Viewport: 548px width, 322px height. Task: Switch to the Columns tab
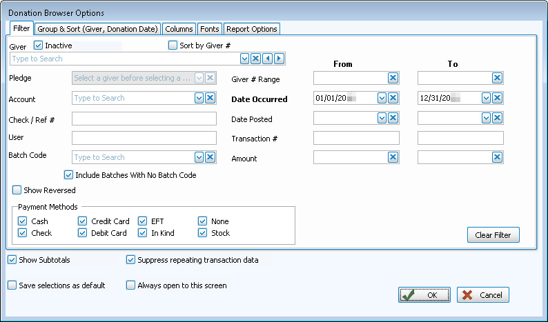(x=179, y=29)
